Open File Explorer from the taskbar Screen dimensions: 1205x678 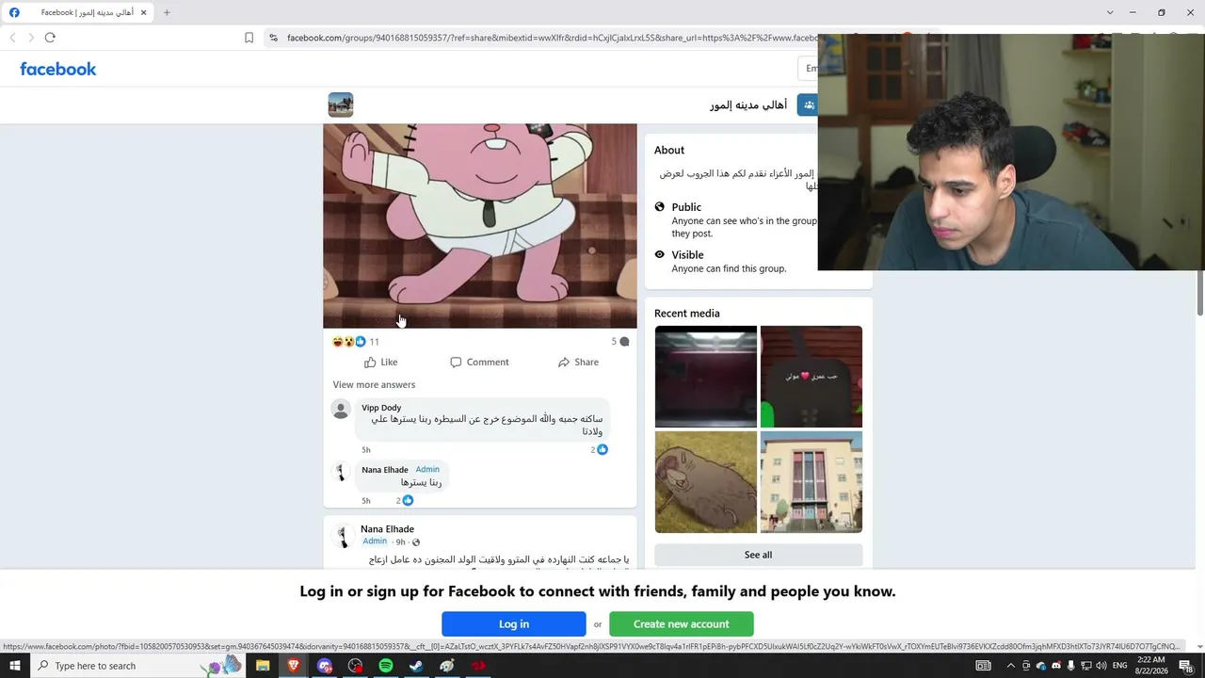pyautogui.click(x=263, y=666)
